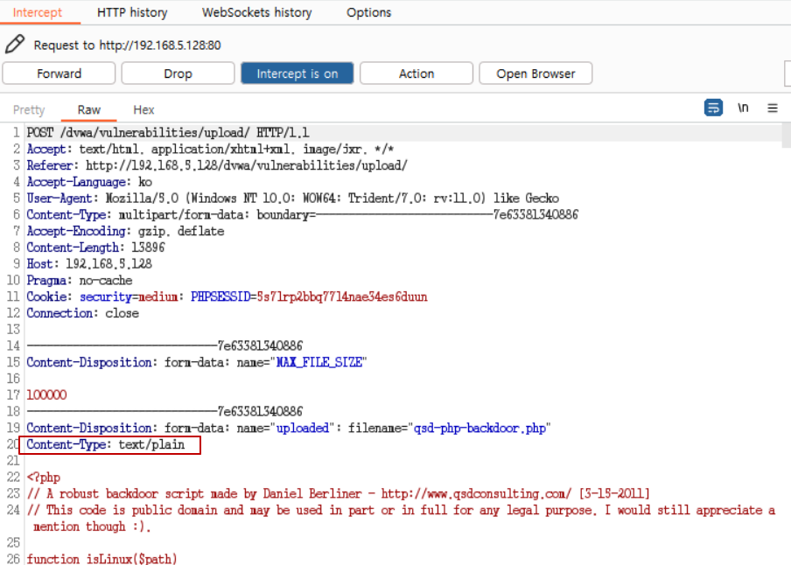The width and height of the screenshot is (791, 565).
Task: Click the pencil edit target icon
Action: (x=15, y=45)
